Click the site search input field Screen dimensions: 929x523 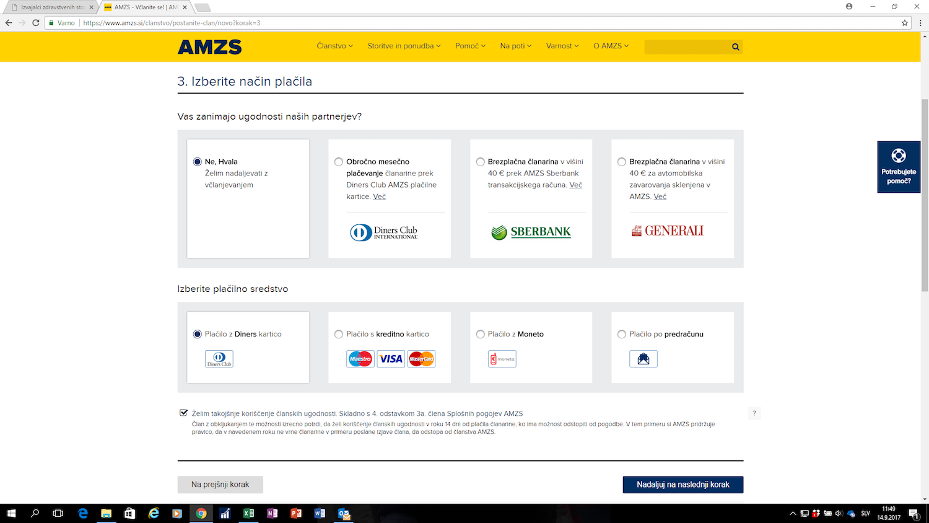pos(686,47)
